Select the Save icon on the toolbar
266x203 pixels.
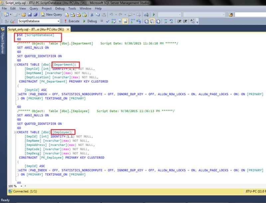click(30, 15)
